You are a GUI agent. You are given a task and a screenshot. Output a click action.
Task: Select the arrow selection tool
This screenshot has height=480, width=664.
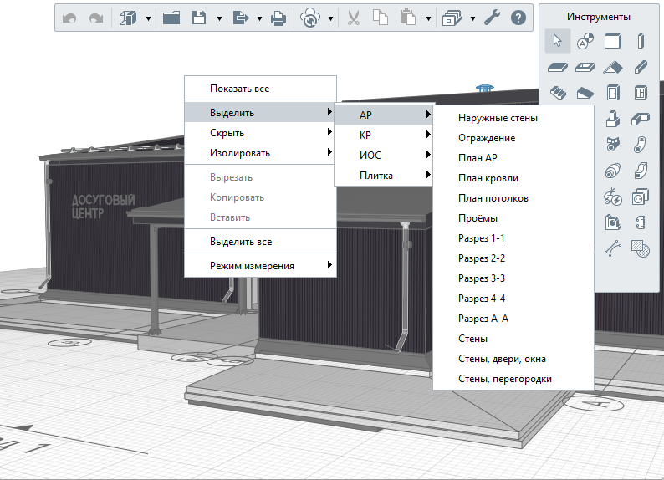coord(559,40)
